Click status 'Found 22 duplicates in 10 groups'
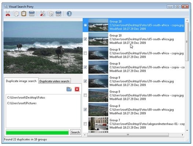 coord(25,139)
